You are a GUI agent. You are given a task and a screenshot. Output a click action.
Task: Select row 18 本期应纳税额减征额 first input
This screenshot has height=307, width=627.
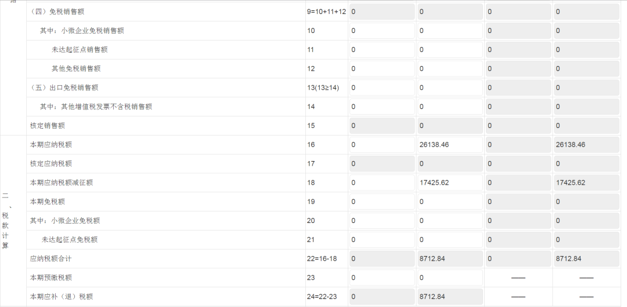coord(382,182)
